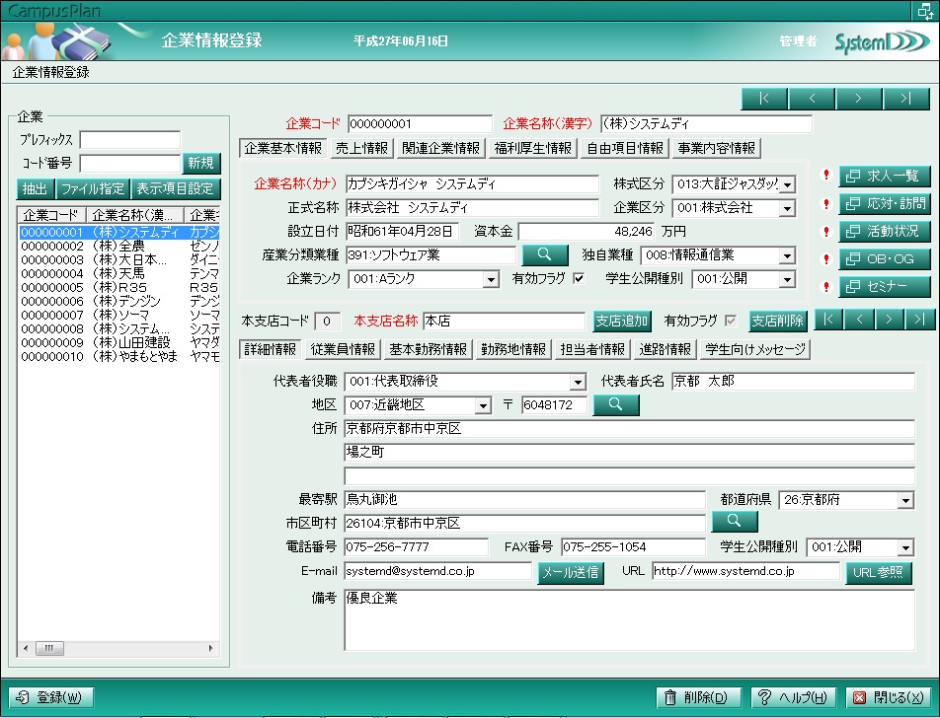Image resolution: width=940 pixels, height=718 pixels.
Task: Open セミナー window button
Action: [884, 286]
